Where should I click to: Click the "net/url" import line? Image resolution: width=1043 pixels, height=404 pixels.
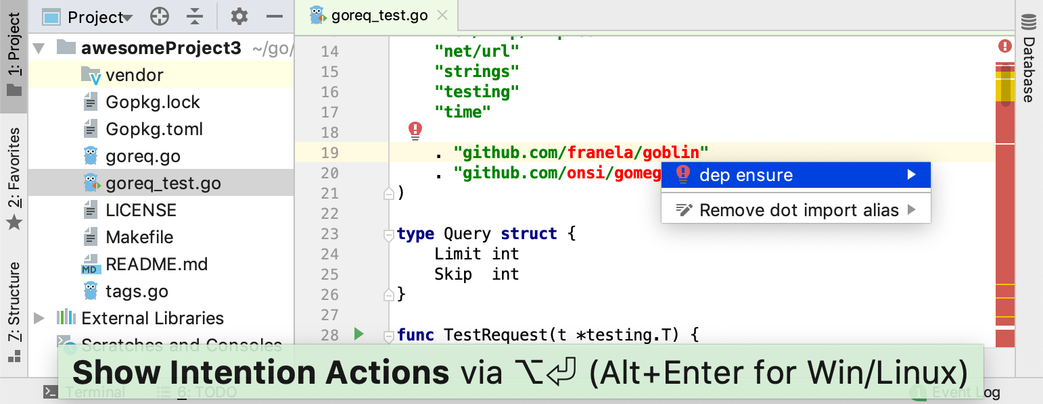coord(477,51)
